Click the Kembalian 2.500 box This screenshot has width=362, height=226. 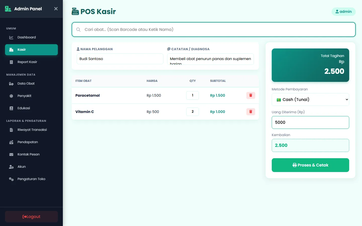tap(310, 145)
